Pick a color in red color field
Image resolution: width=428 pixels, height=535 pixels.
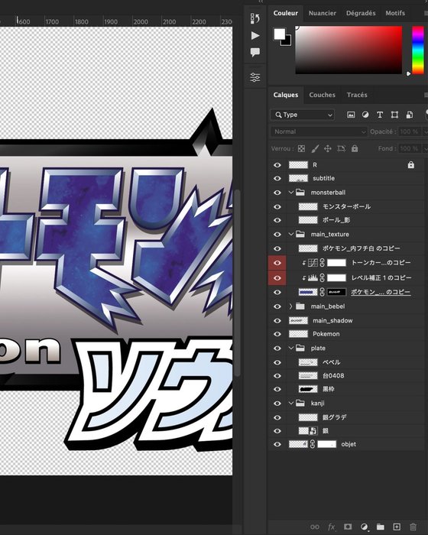tap(349, 50)
